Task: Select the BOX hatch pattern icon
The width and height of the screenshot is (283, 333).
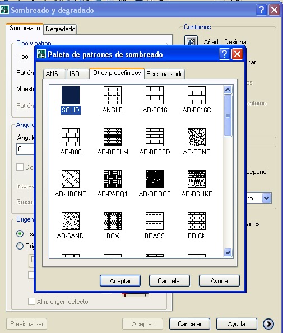Action: click(113, 221)
